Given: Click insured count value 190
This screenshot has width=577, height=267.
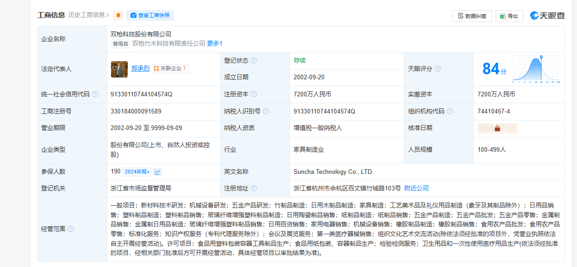Looking at the screenshot, I should (116, 172).
